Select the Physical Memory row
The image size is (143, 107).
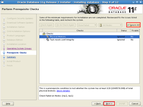tap(89, 37)
